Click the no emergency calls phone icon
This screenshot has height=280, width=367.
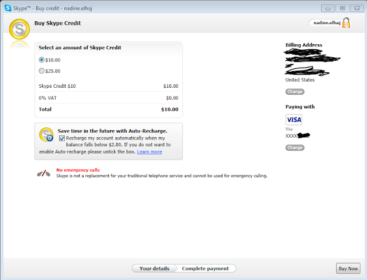[44, 173]
